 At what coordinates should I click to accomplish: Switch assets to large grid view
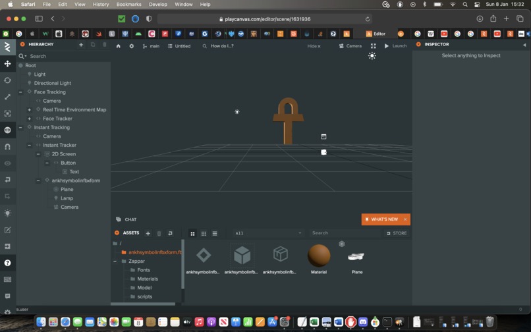[x=192, y=234]
